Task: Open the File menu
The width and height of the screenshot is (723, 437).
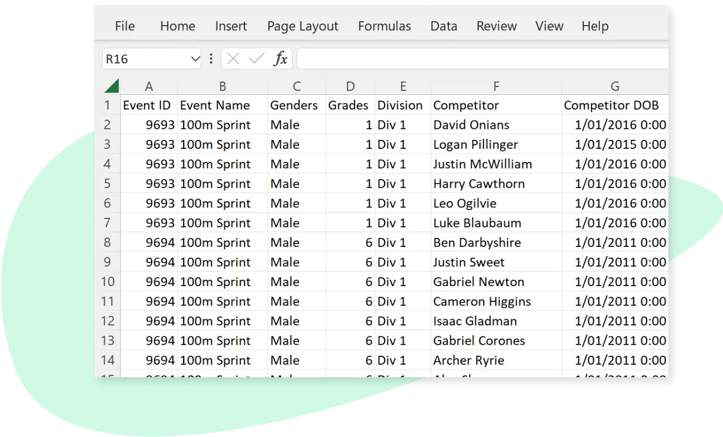Action: pos(124,26)
